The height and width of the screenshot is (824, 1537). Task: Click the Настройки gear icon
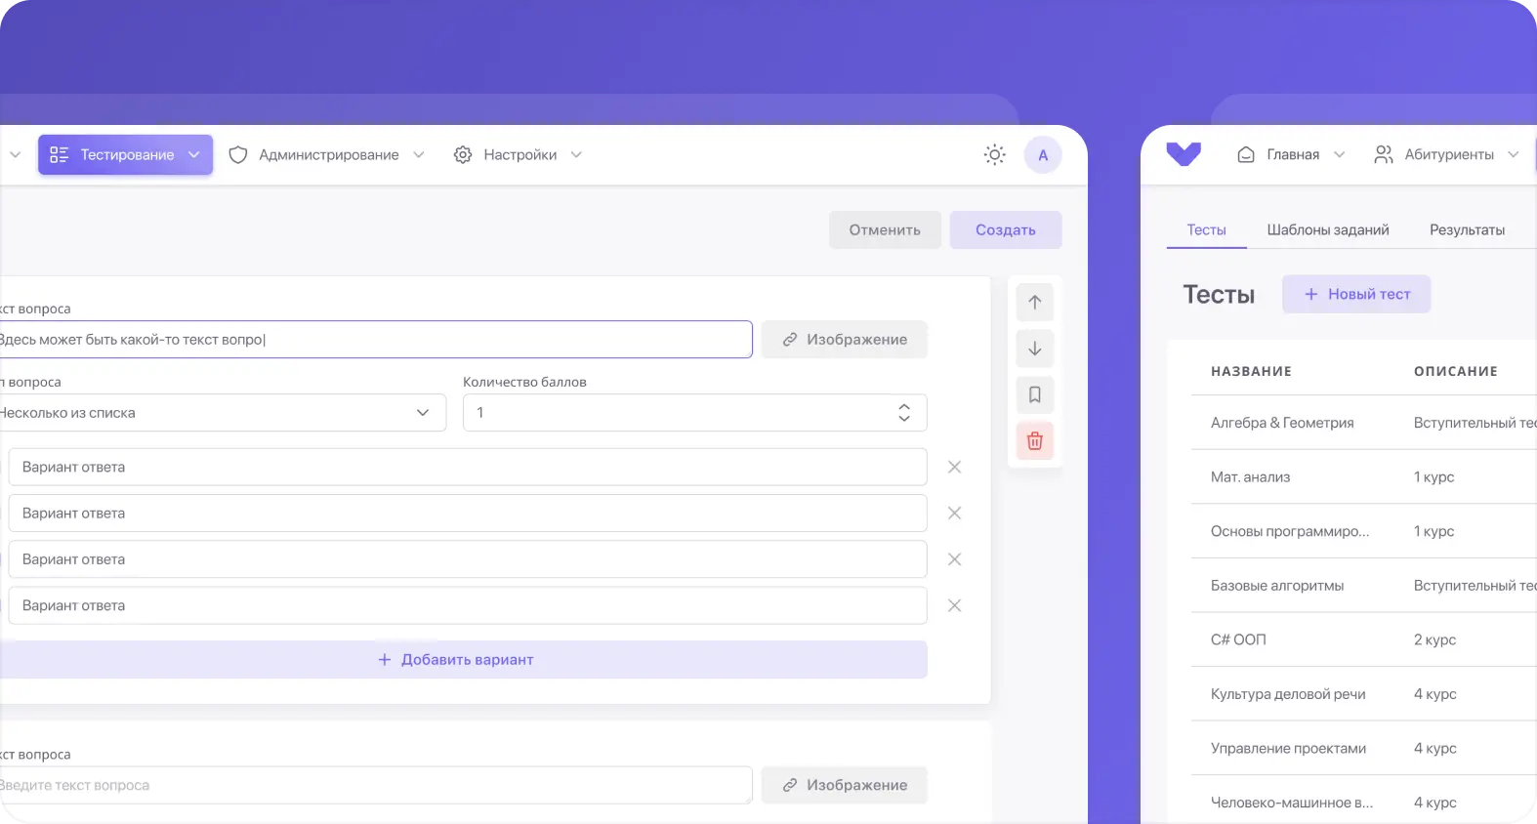(463, 154)
